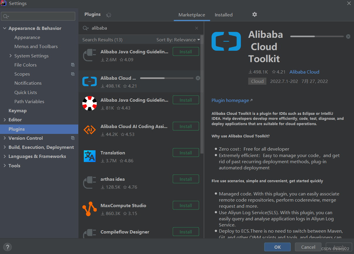Select the arthas idea plugin name
This screenshot has height=254, width=354.
pyautogui.click(x=113, y=179)
